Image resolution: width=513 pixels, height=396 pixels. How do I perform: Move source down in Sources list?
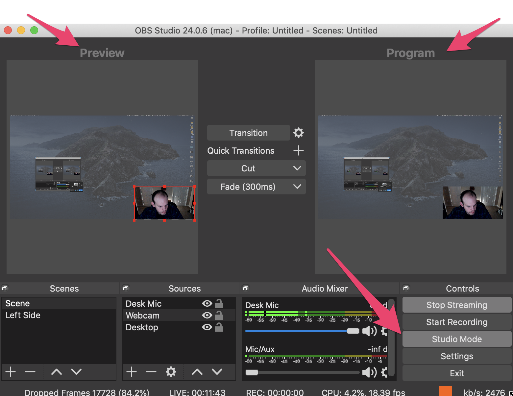[217, 372]
